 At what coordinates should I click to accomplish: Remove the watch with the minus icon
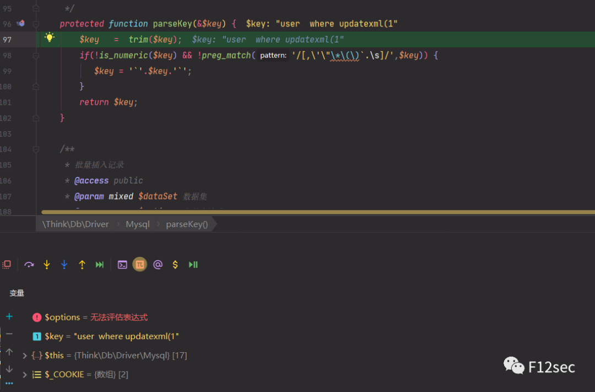(x=9, y=334)
